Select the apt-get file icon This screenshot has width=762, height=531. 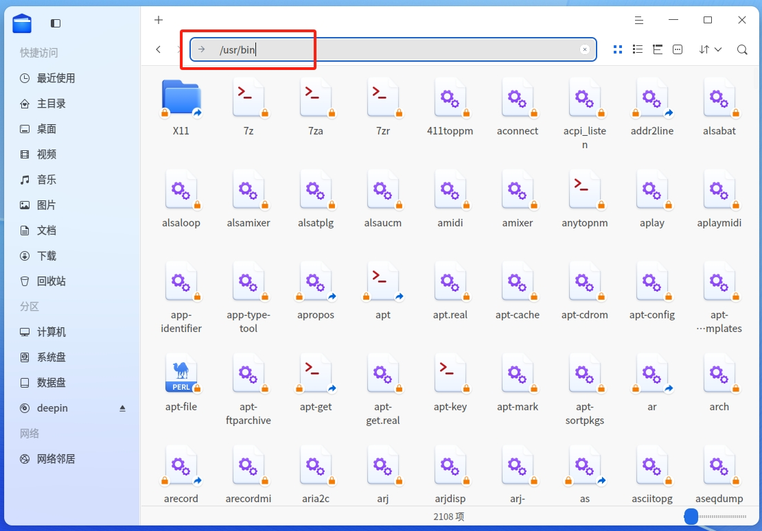pos(316,374)
